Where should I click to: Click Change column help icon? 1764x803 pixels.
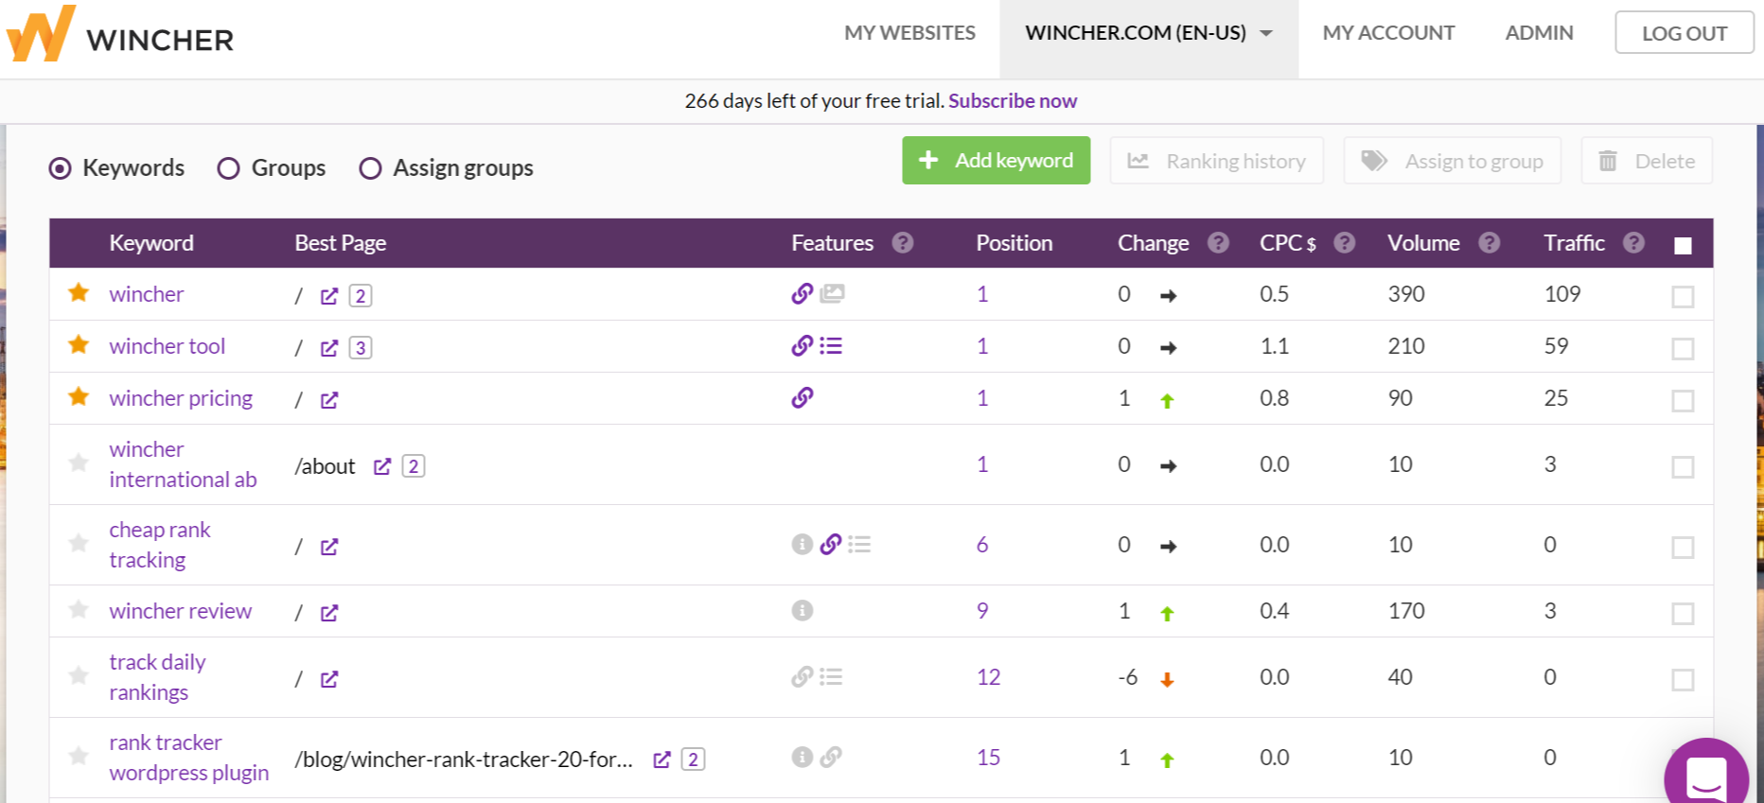pyautogui.click(x=1218, y=243)
